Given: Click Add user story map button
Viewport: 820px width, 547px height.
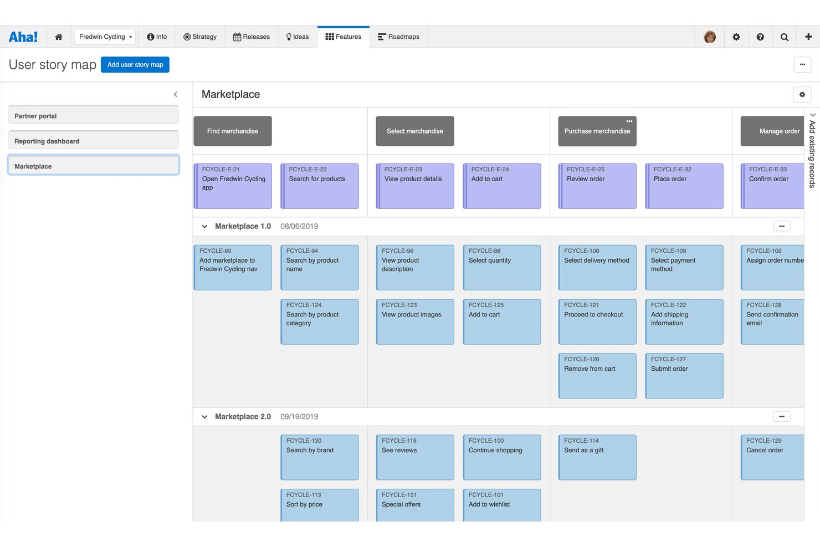Looking at the screenshot, I should (x=135, y=64).
